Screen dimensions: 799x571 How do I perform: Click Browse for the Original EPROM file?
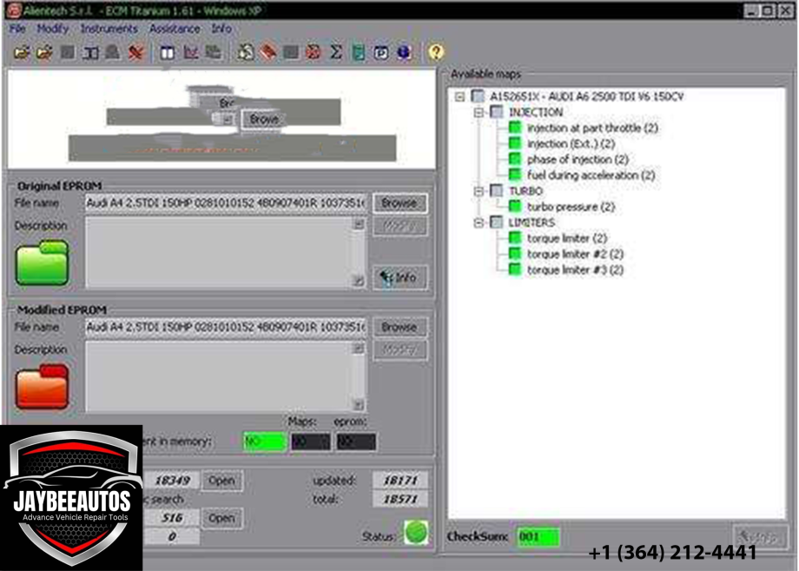pos(399,203)
